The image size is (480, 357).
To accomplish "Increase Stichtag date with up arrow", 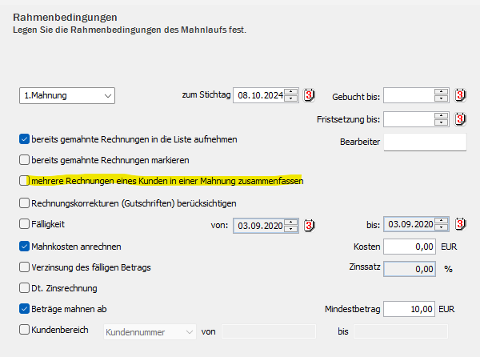I will coord(292,92).
